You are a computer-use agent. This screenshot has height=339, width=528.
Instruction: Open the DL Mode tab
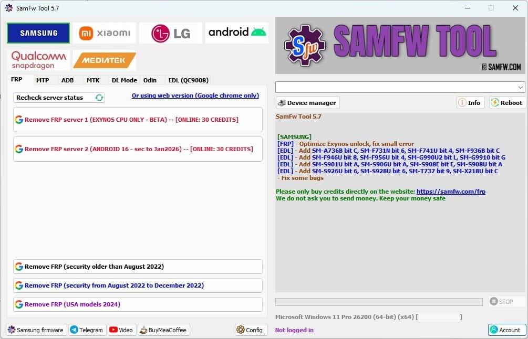(125, 80)
